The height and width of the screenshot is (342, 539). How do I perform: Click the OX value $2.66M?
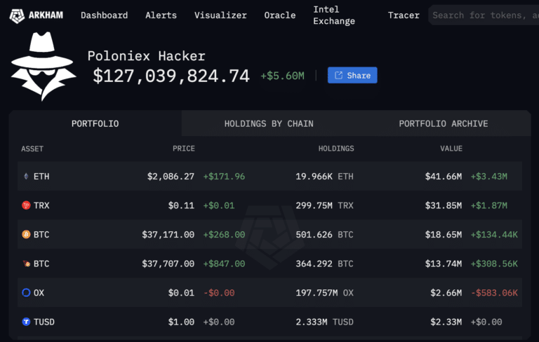[x=446, y=293]
